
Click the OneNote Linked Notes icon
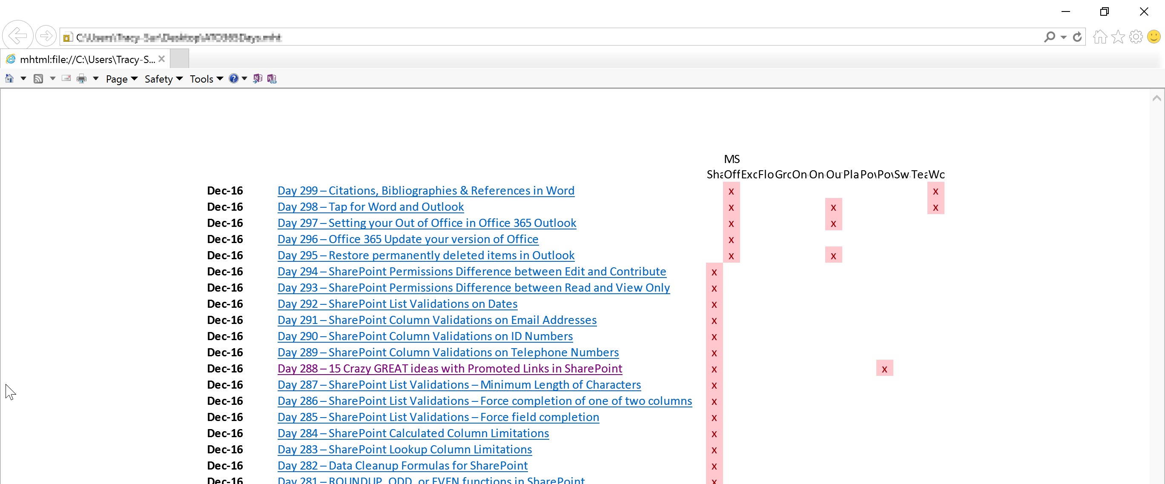coord(272,79)
